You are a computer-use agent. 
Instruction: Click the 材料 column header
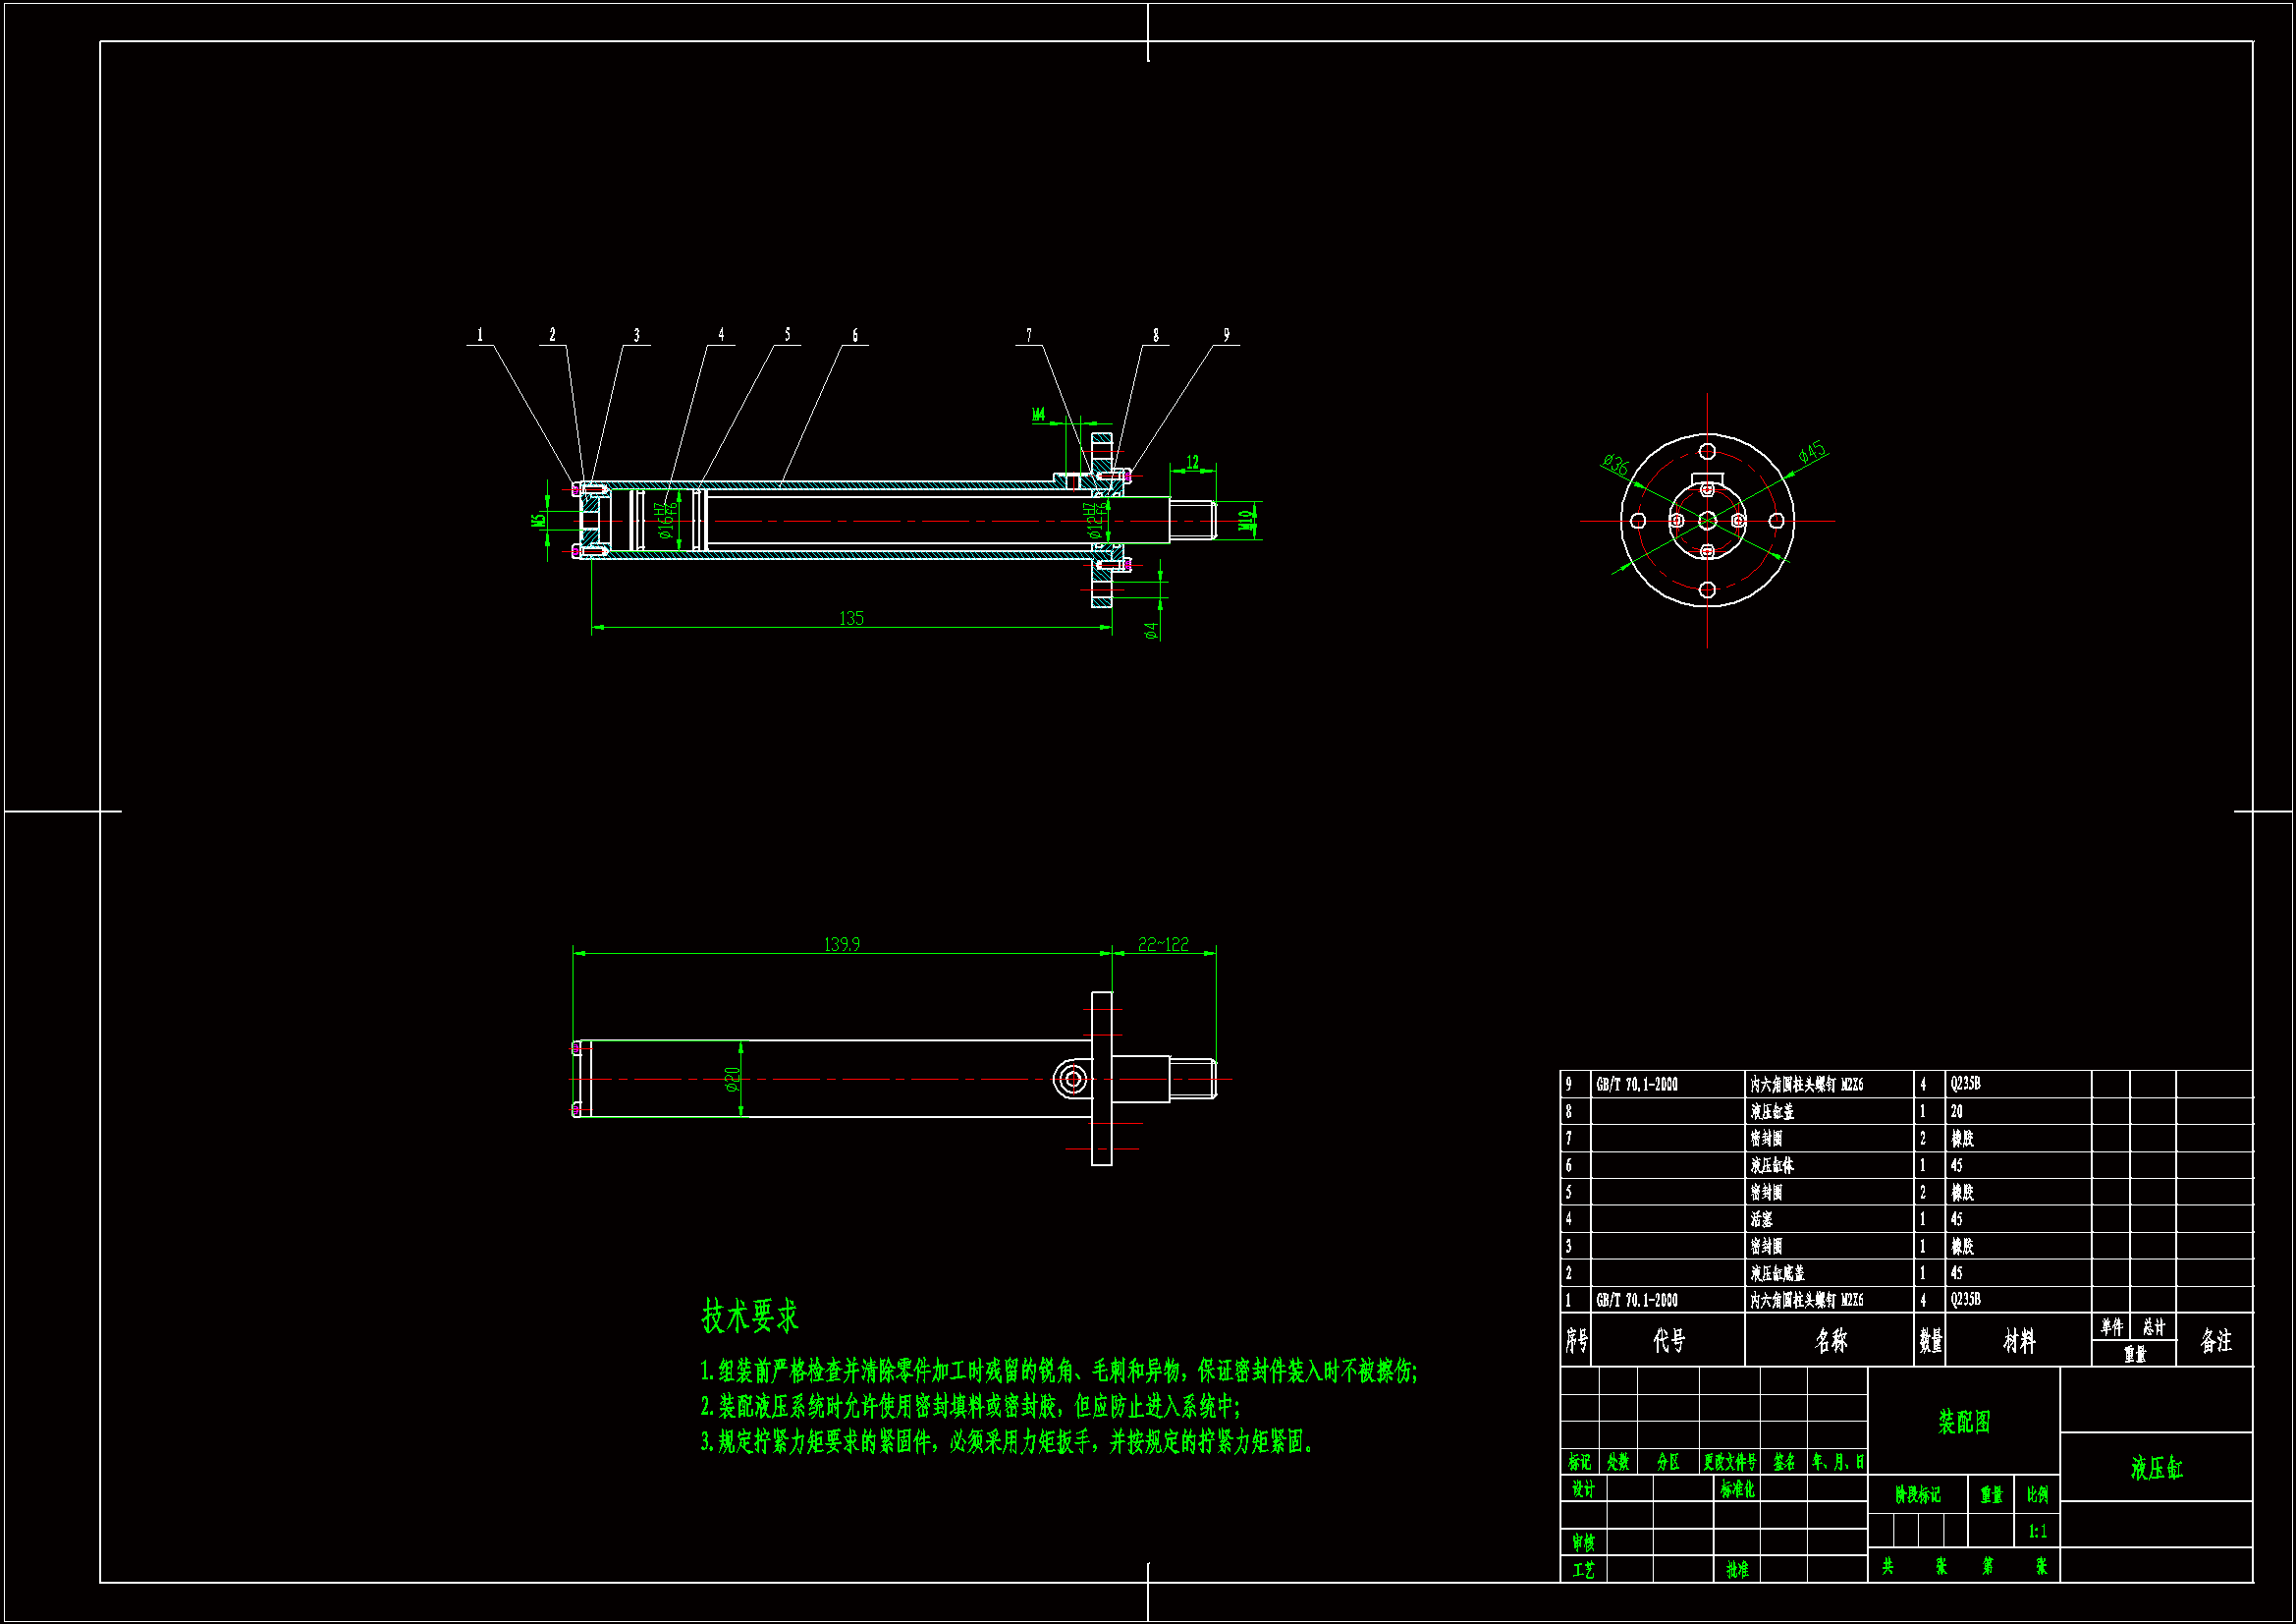2018,1341
